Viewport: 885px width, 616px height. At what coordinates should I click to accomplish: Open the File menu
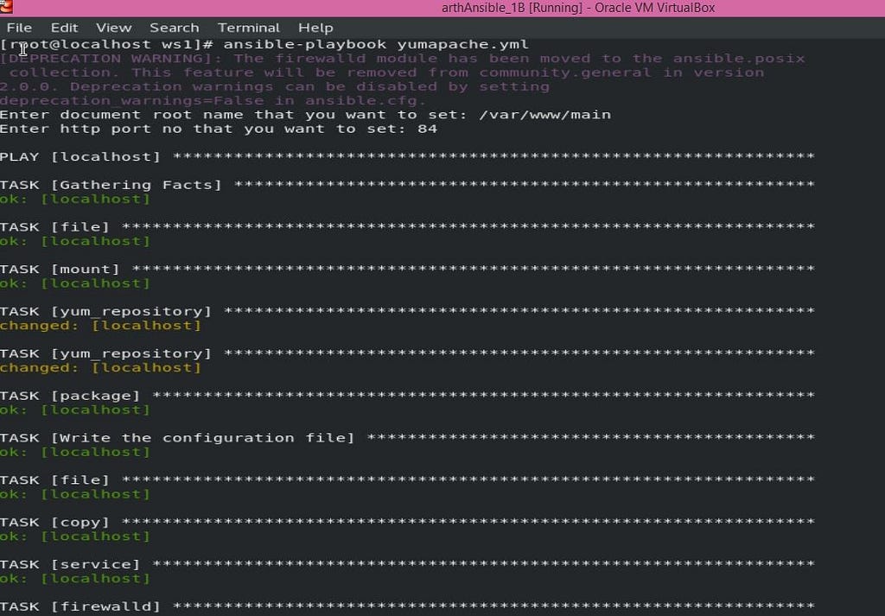pyautogui.click(x=19, y=28)
